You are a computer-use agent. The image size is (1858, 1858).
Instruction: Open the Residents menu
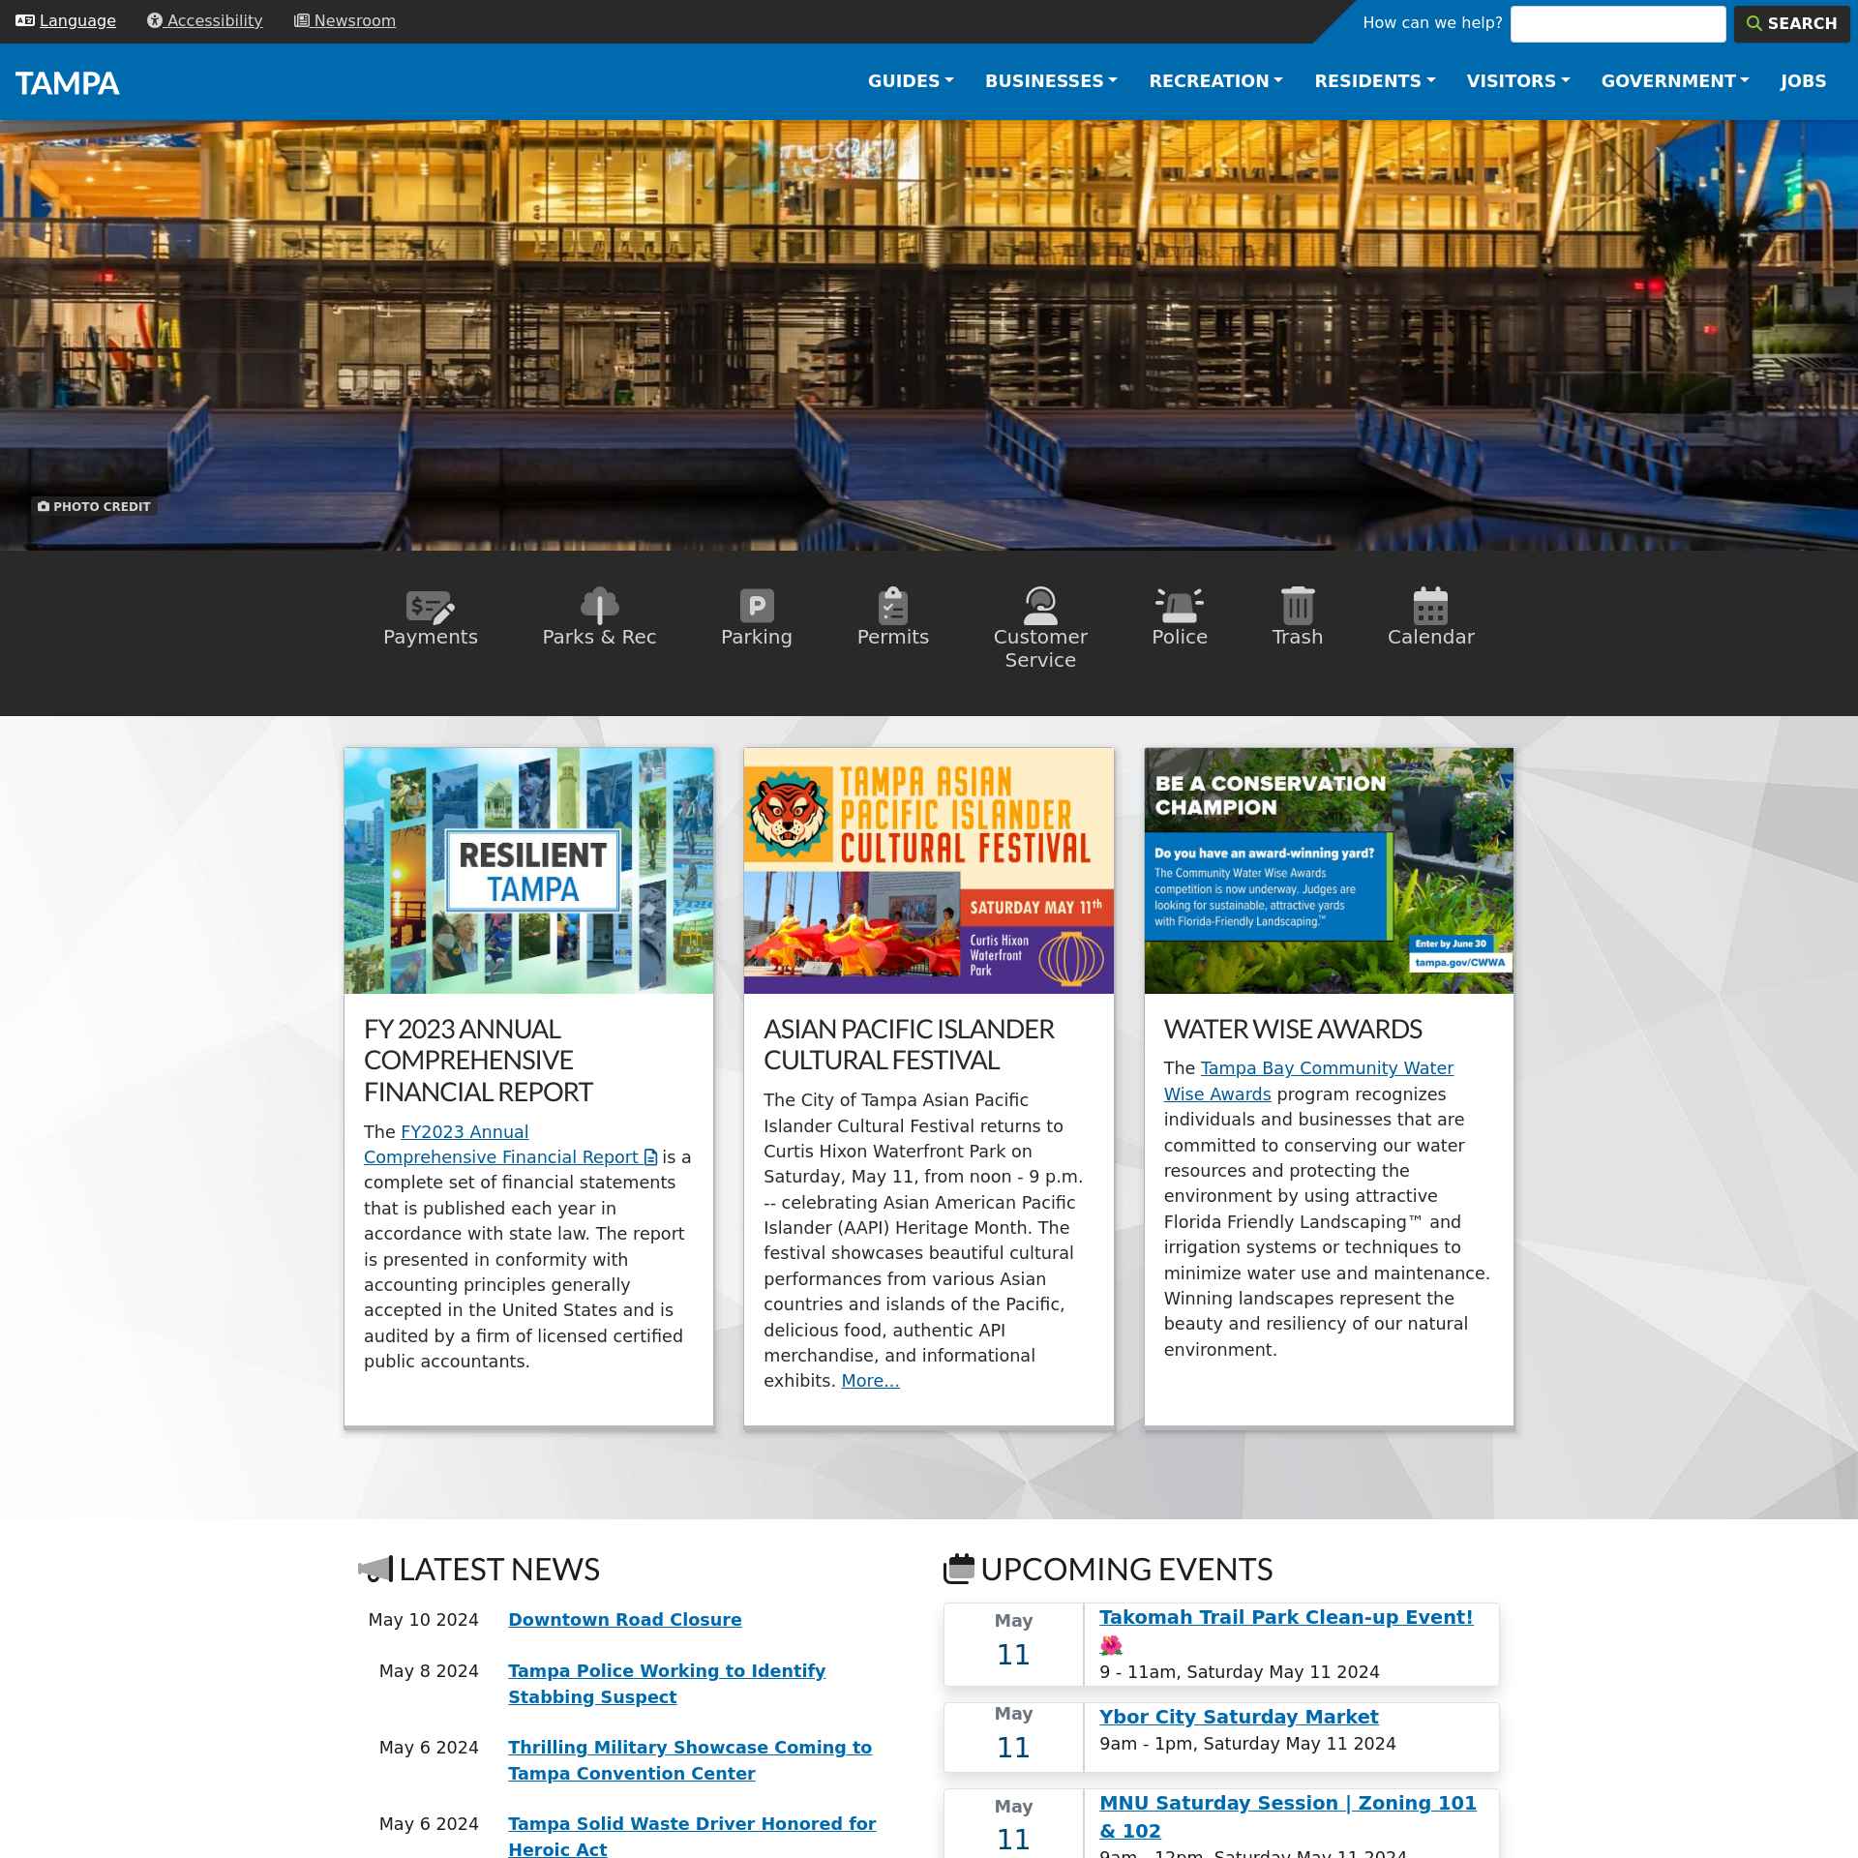coord(1373,80)
